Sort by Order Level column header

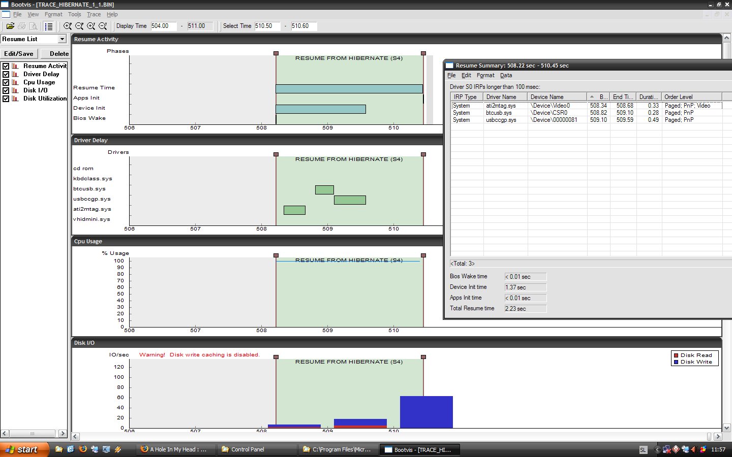click(692, 96)
